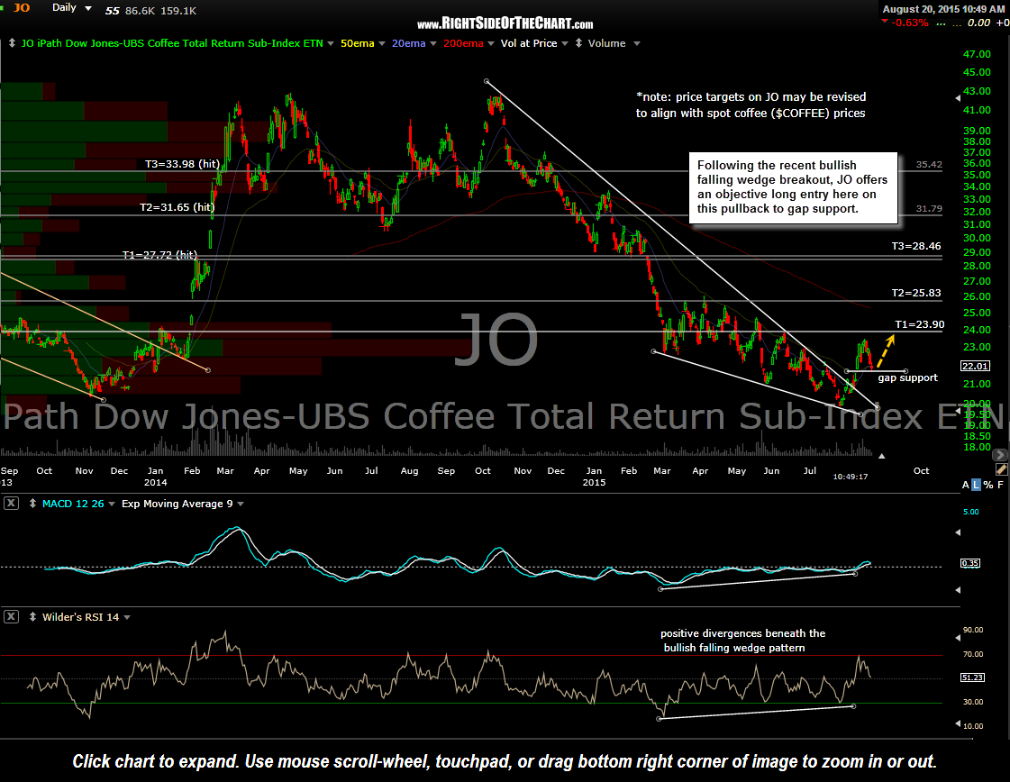1010x782 pixels.
Task: Select the pencil drawing tool bottom right
Action: click(x=1001, y=469)
